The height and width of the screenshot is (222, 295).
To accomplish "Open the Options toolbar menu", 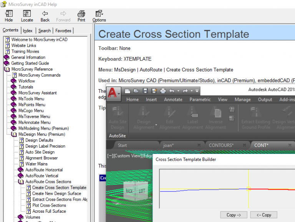I will 99,16.
